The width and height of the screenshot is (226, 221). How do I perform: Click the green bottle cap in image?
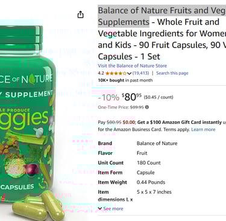(21, 38)
